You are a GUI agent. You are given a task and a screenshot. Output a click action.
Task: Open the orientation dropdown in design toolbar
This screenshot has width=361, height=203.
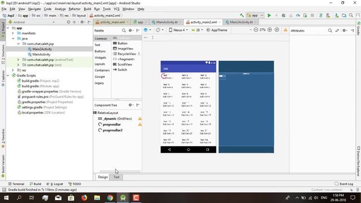pos(160,30)
